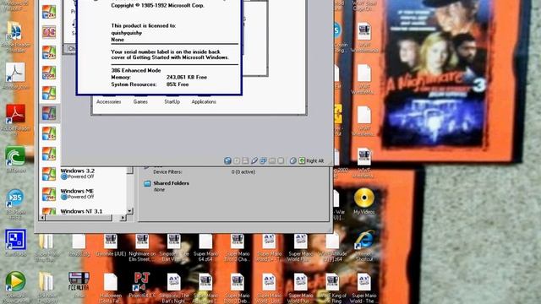Click the OS/2 VM icon in the list

click(49, 32)
